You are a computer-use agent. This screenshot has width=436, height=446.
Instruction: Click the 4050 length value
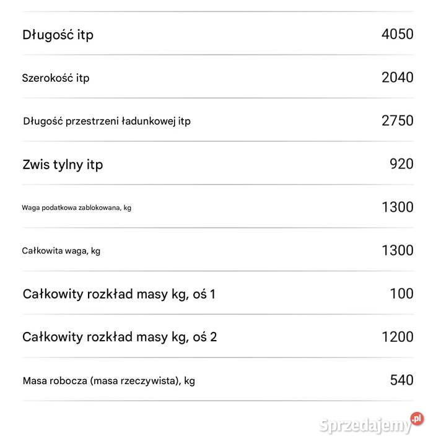pyautogui.click(x=398, y=34)
